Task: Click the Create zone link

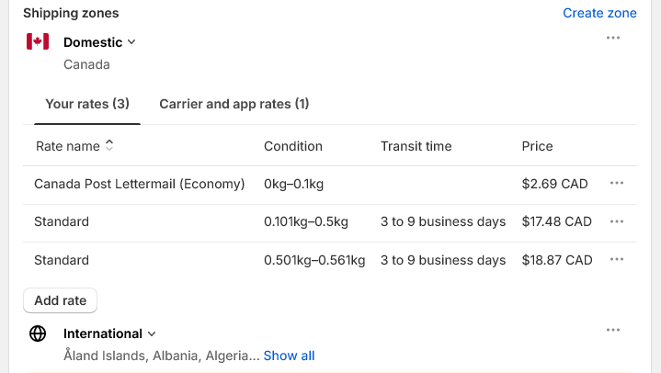Action: point(599,13)
